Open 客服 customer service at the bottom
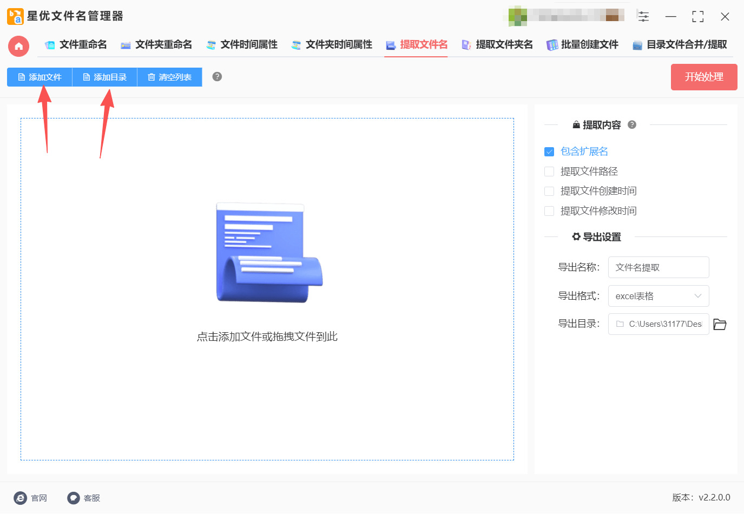The height and width of the screenshot is (514, 744). pyautogui.click(x=74, y=498)
